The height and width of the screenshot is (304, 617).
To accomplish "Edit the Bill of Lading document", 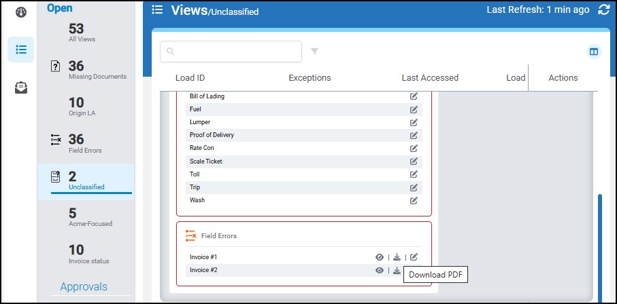I will click(414, 96).
